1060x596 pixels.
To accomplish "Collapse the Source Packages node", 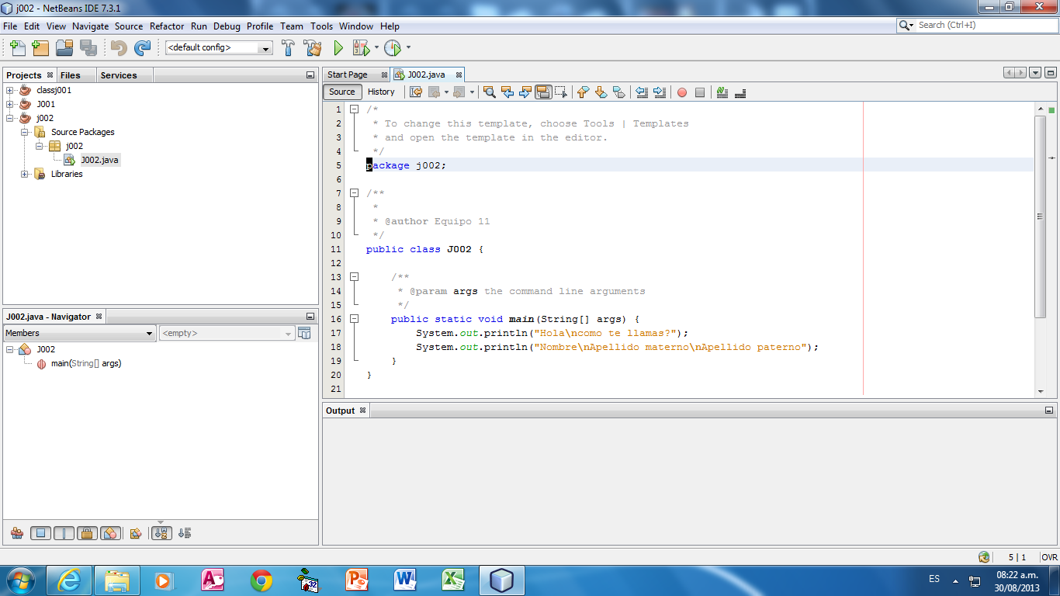I will [23, 131].
